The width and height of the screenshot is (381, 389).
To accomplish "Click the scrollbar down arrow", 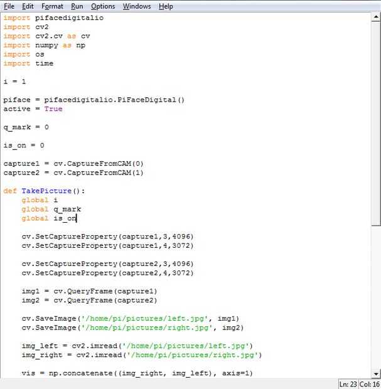I will click(376, 374).
